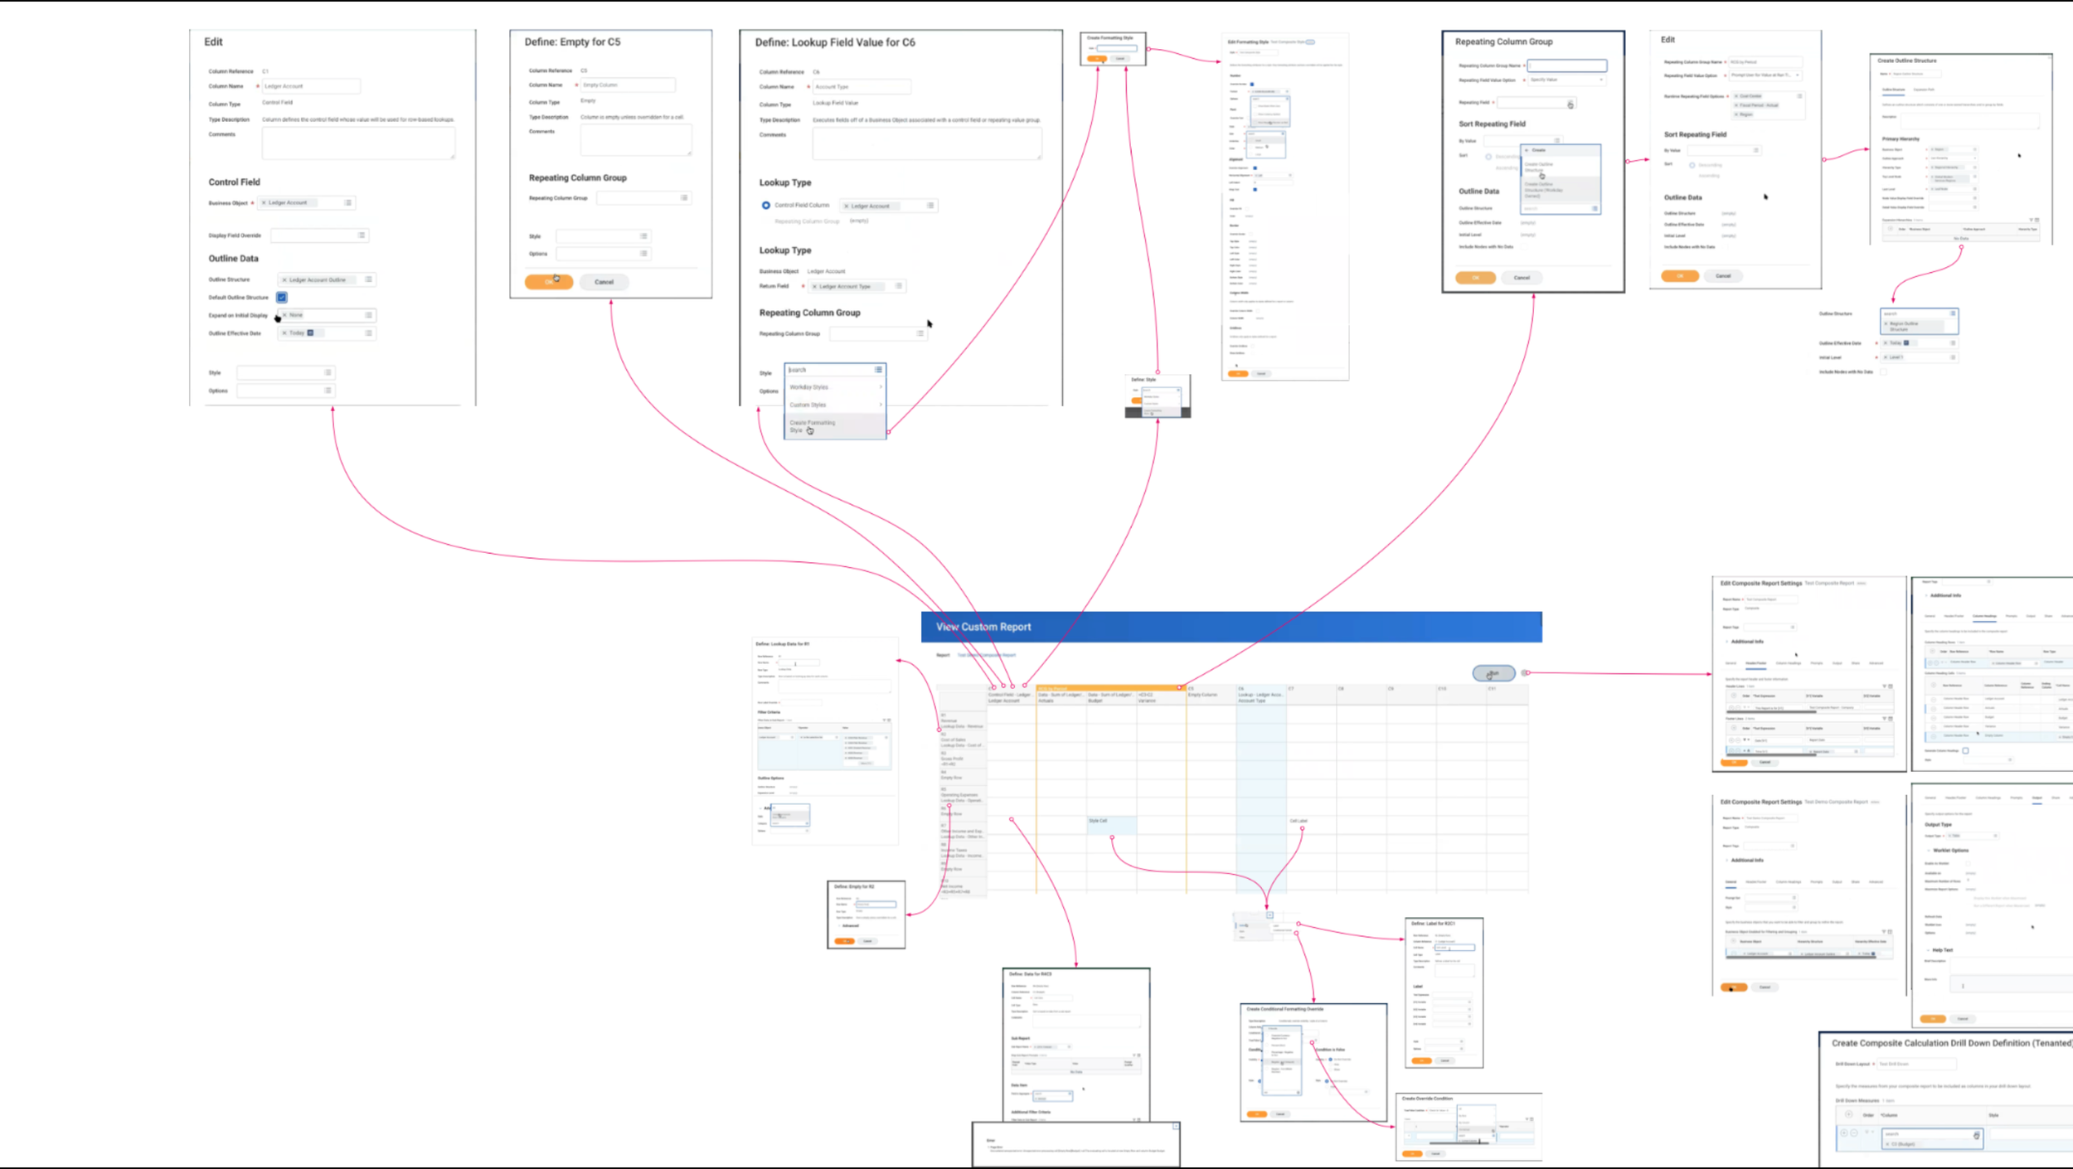2073x1169 pixels.
Task: Click Cancel in Repeating Column Group dialog
Action: click(x=1522, y=278)
